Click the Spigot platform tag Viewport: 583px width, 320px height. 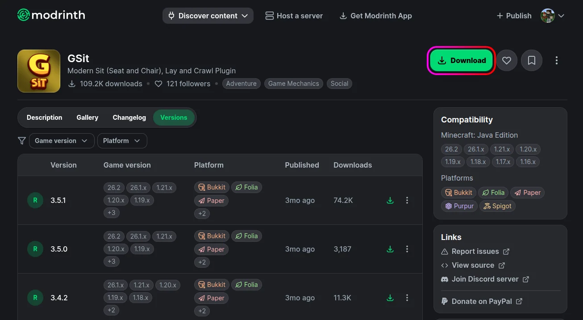[498, 206]
